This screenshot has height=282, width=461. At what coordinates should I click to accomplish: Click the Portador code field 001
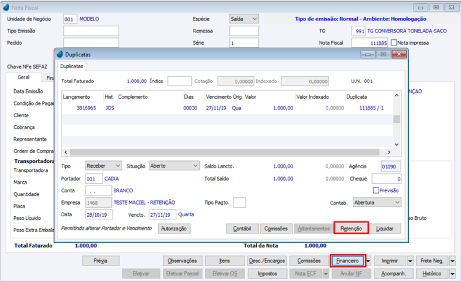coord(94,179)
